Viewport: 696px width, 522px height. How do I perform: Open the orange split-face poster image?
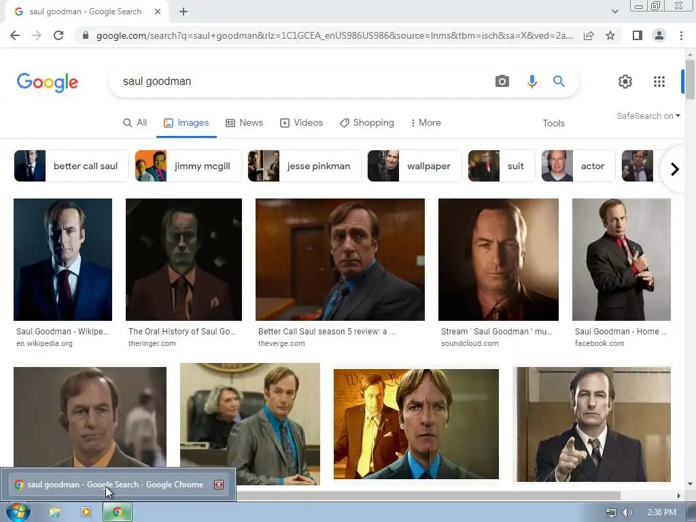[416, 424]
